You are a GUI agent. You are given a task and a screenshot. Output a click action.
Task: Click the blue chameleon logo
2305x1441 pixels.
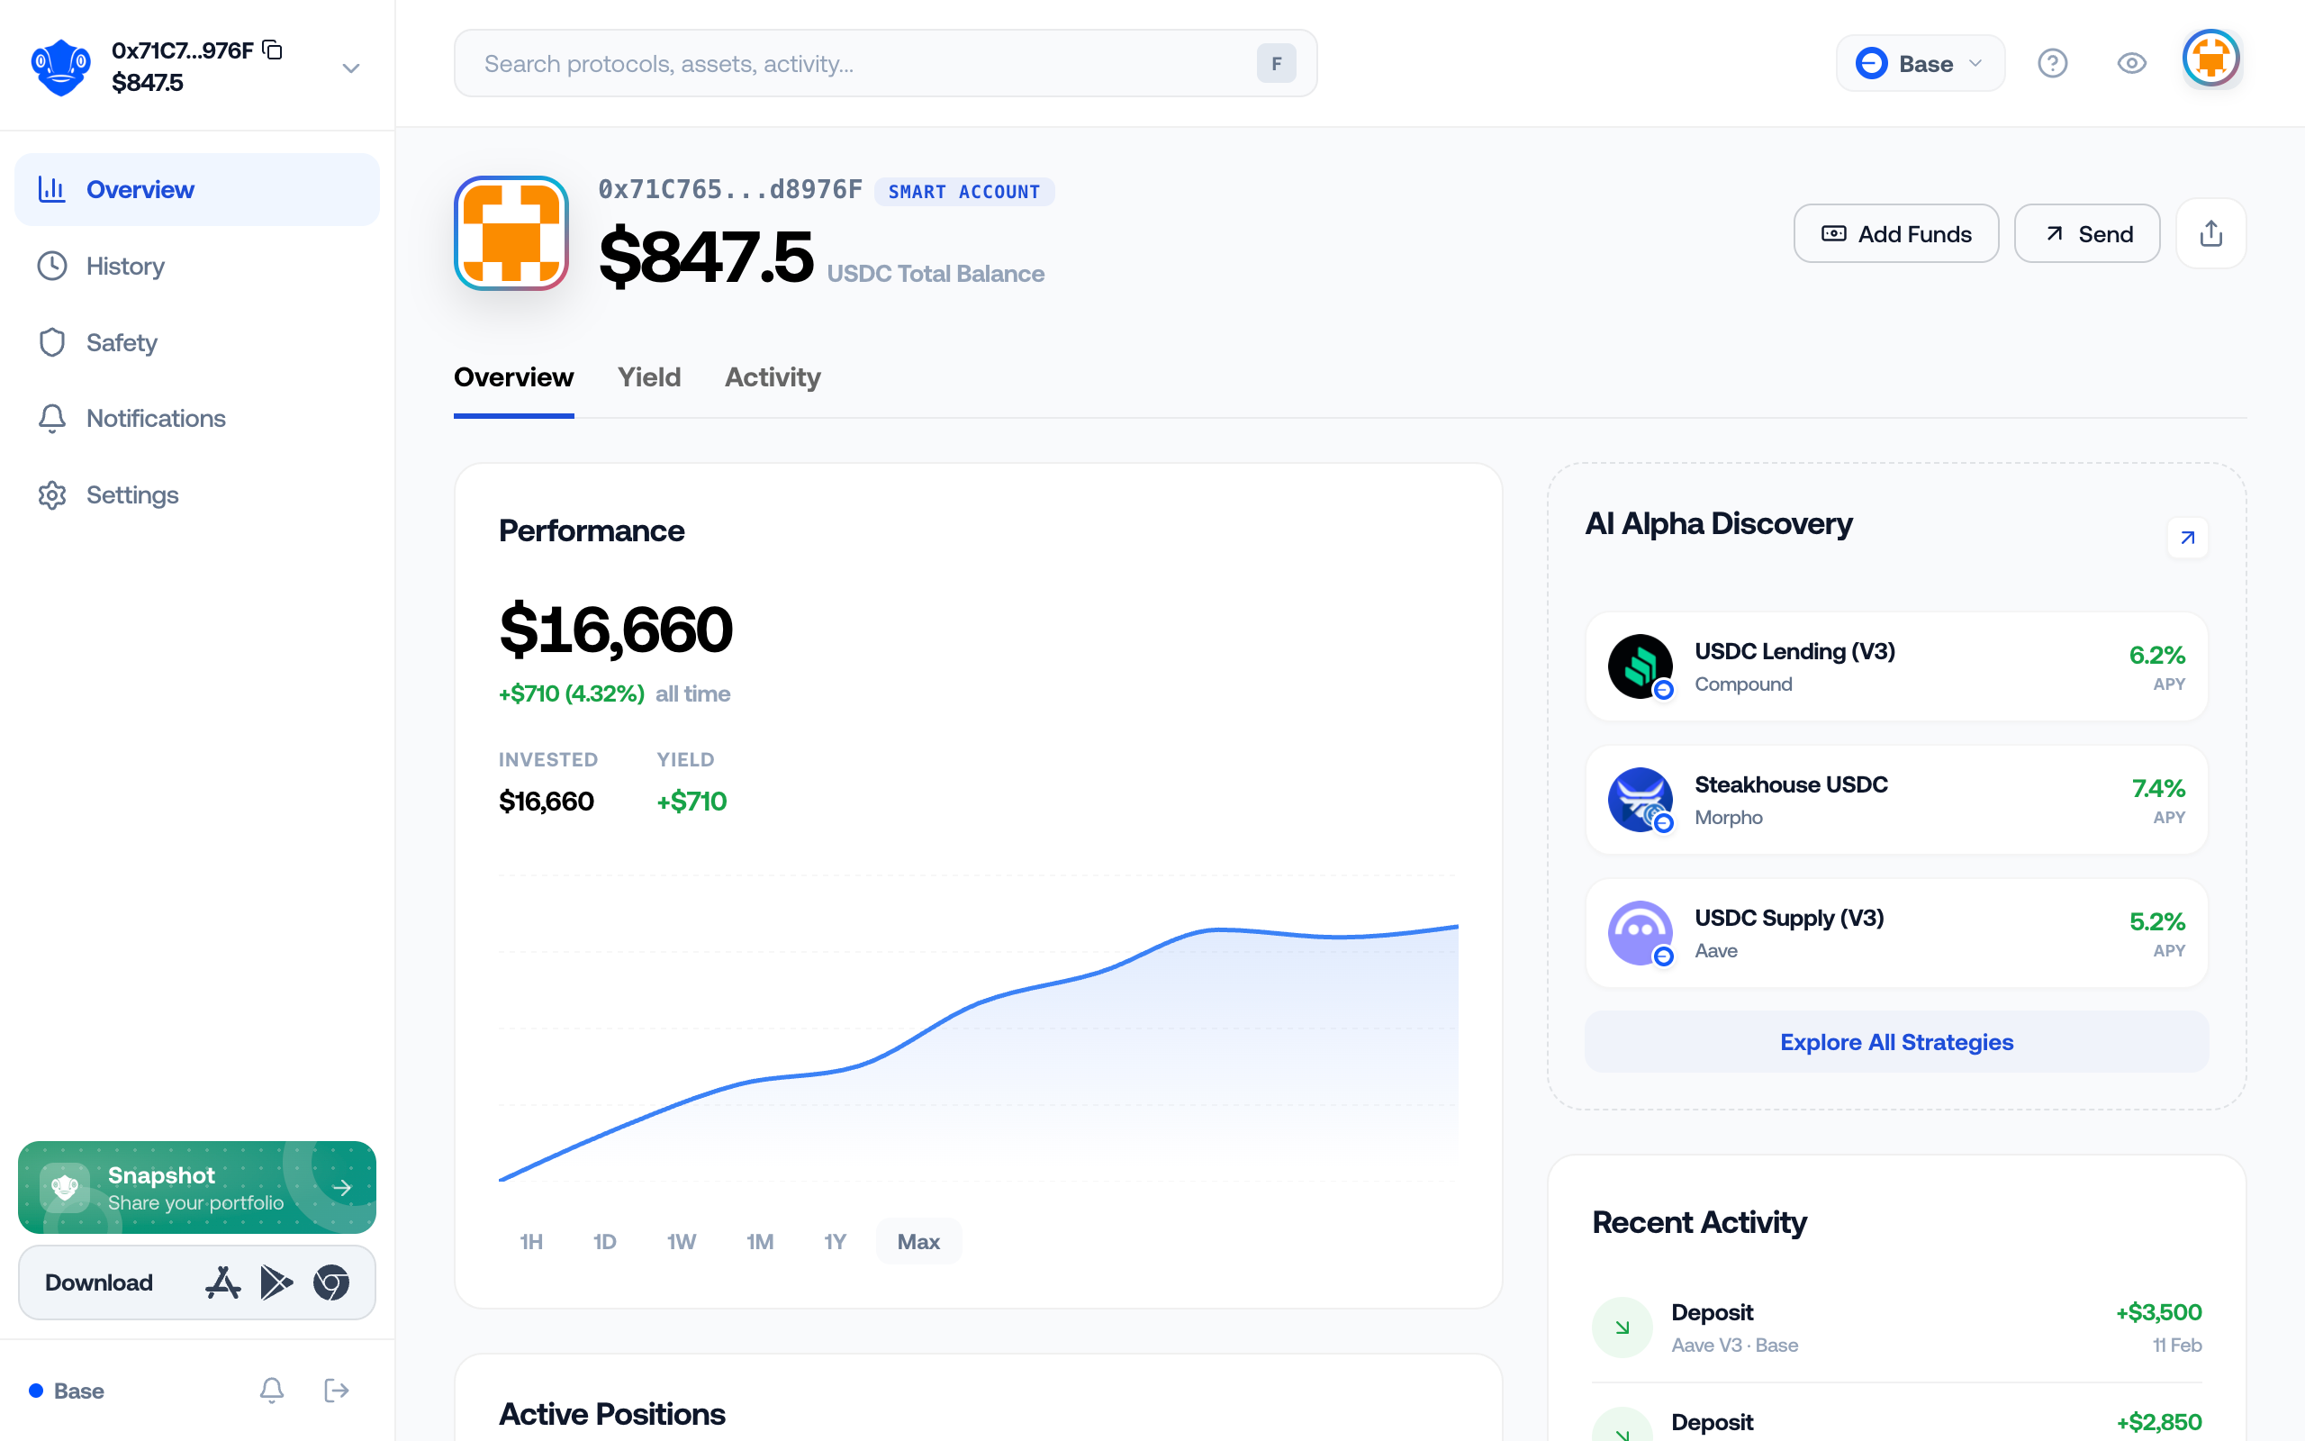tap(61, 67)
